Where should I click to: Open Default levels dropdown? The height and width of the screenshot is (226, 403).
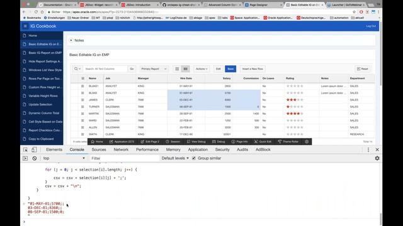(175, 158)
